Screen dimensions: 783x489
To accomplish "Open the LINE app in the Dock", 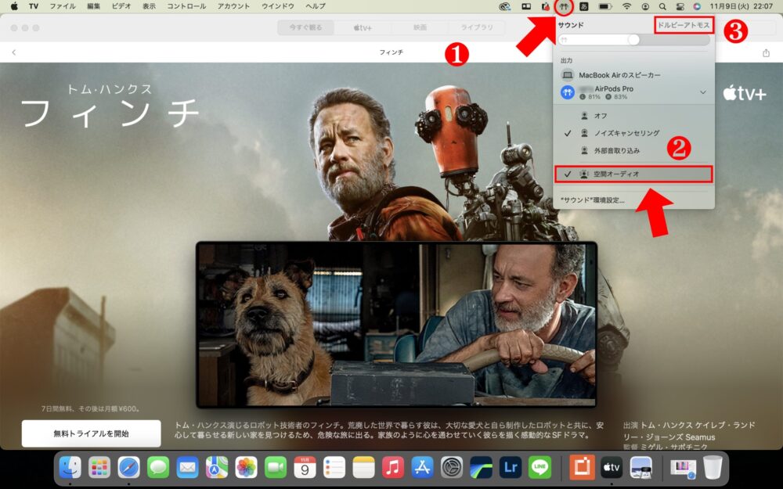I will click(539, 468).
